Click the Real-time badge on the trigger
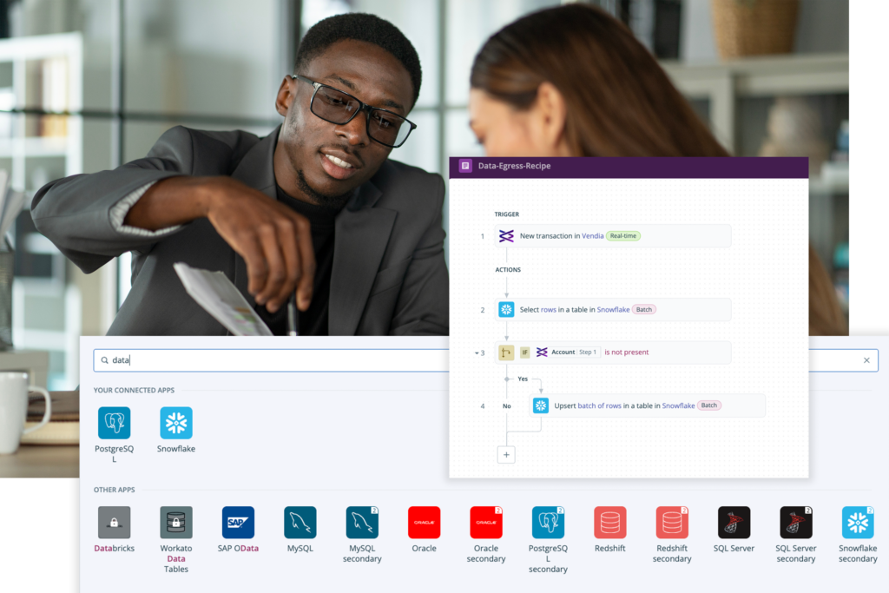This screenshot has width=889, height=593. point(623,236)
